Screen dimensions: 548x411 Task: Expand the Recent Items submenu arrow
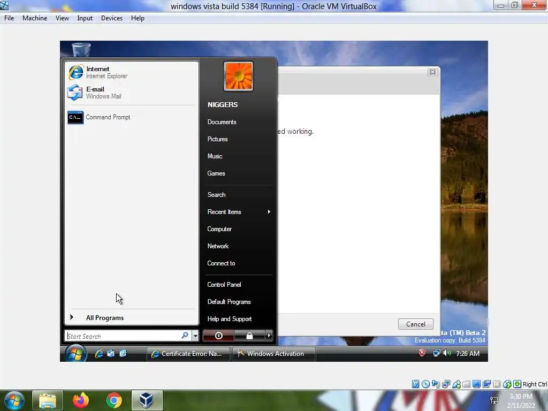point(269,212)
